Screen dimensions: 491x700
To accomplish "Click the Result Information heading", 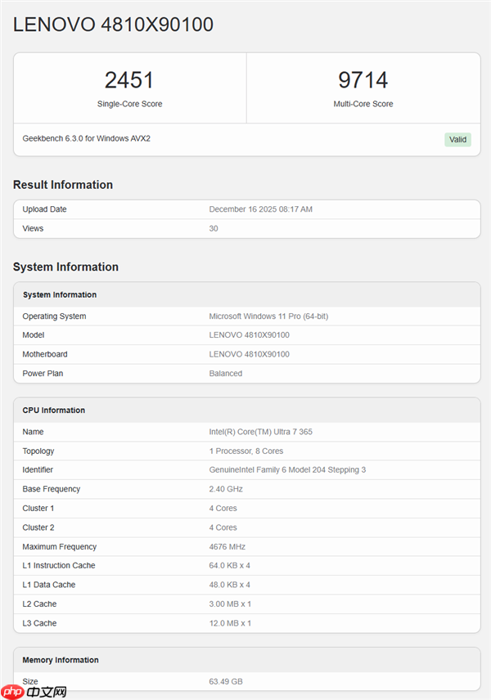I will click(63, 185).
